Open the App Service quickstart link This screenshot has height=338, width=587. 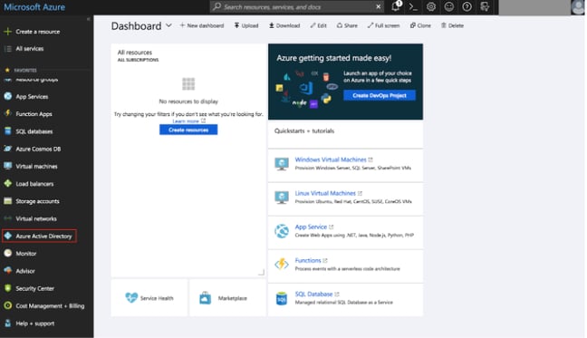pyautogui.click(x=311, y=227)
